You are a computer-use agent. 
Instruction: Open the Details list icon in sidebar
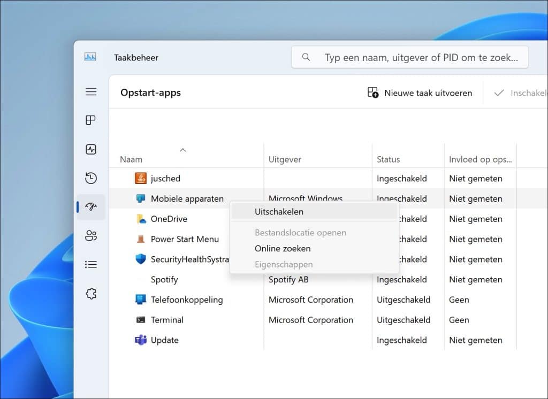tap(91, 265)
